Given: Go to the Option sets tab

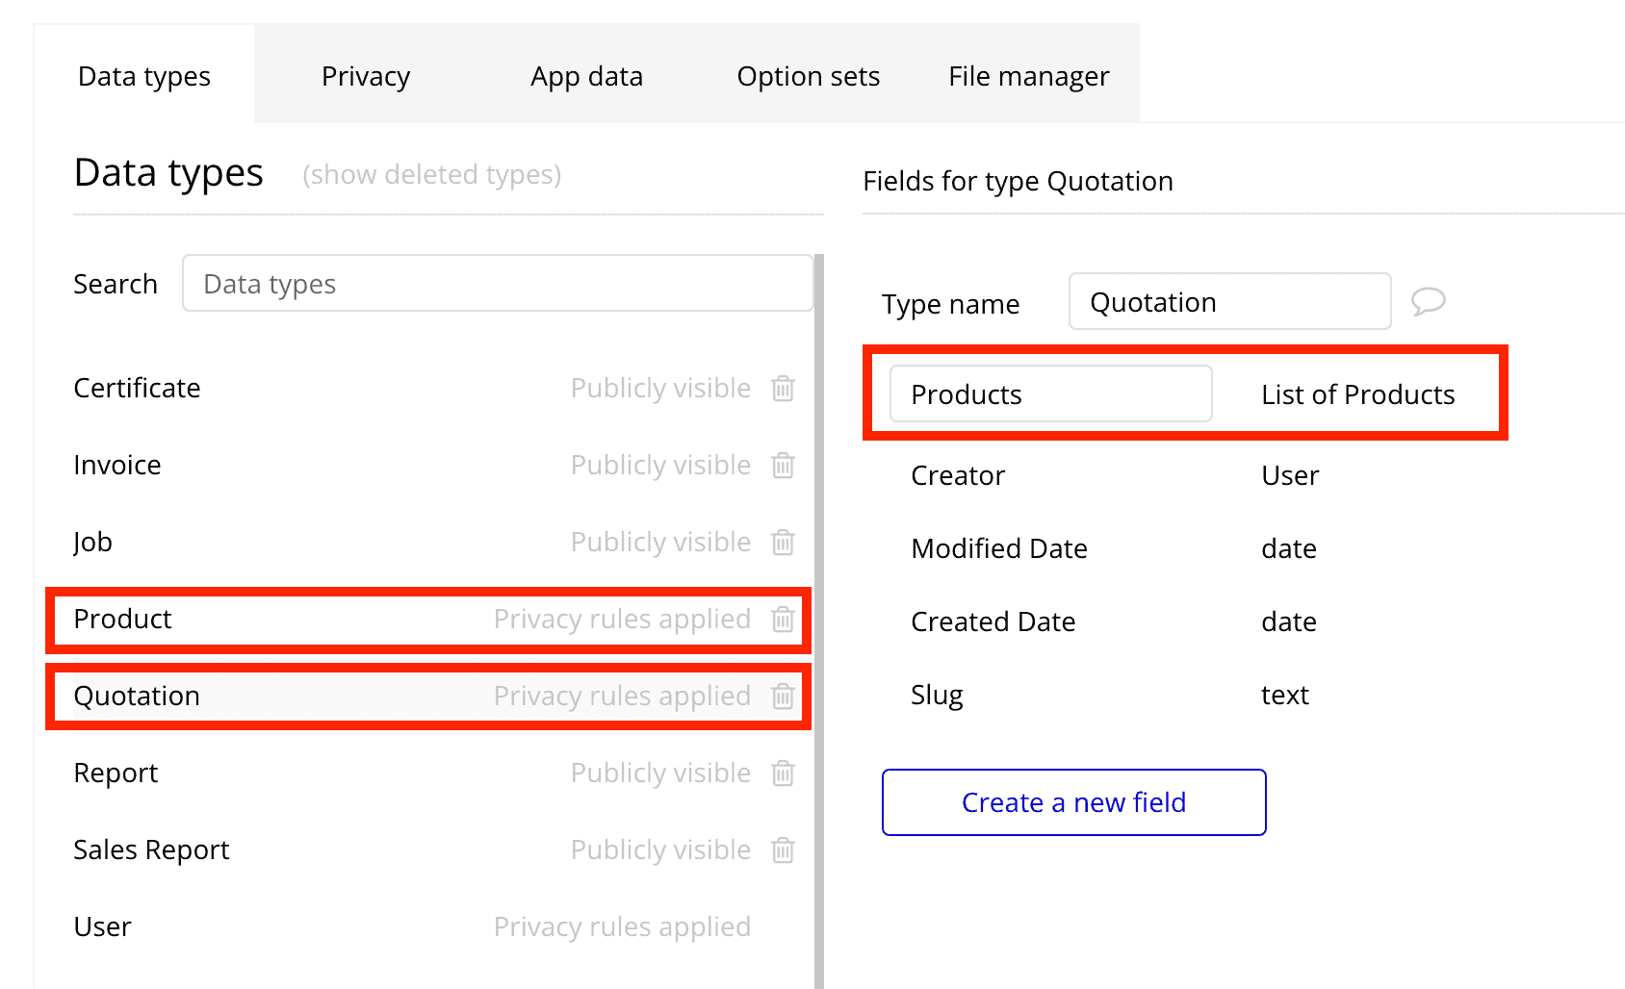Looking at the screenshot, I should (x=808, y=76).
